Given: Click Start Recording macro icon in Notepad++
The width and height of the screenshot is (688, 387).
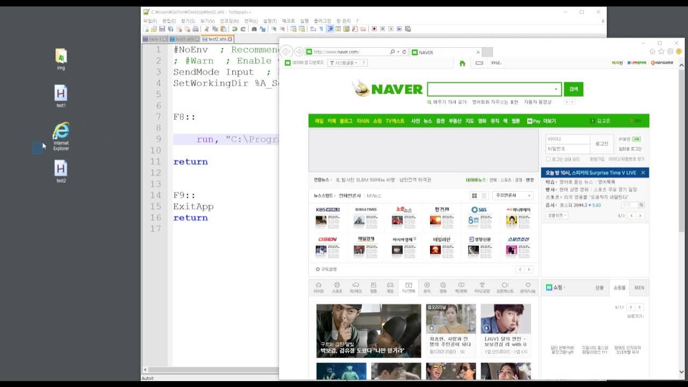Looking at the screenshot, I should tap(374, 29).
